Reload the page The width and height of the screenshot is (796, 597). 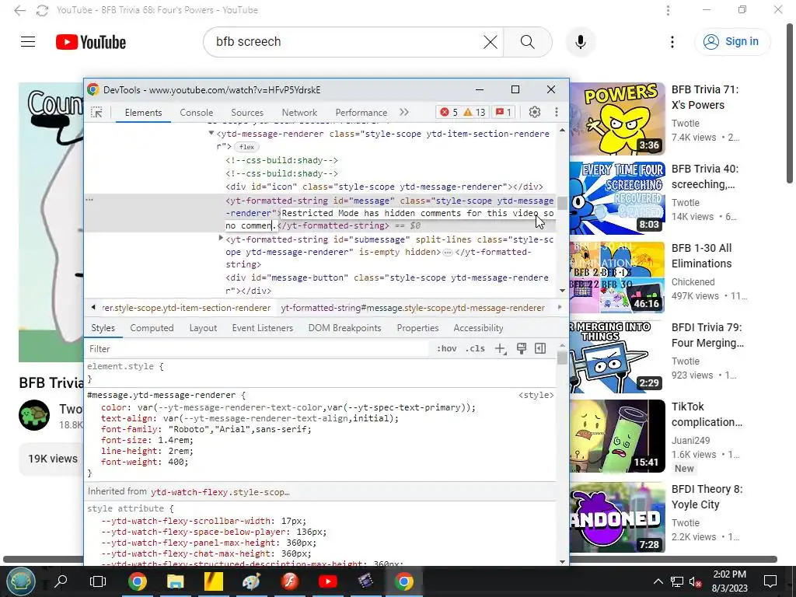coord(42,10)
